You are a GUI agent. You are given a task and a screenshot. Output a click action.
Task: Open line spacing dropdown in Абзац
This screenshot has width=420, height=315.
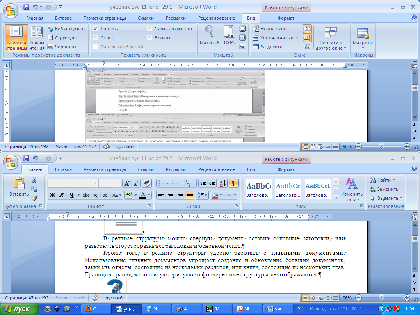(202, 195)
